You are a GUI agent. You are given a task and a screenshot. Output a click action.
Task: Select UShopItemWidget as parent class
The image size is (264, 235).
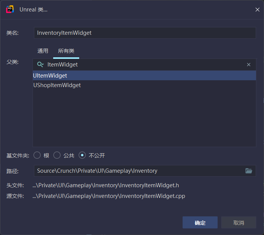[x=145, y=85]
